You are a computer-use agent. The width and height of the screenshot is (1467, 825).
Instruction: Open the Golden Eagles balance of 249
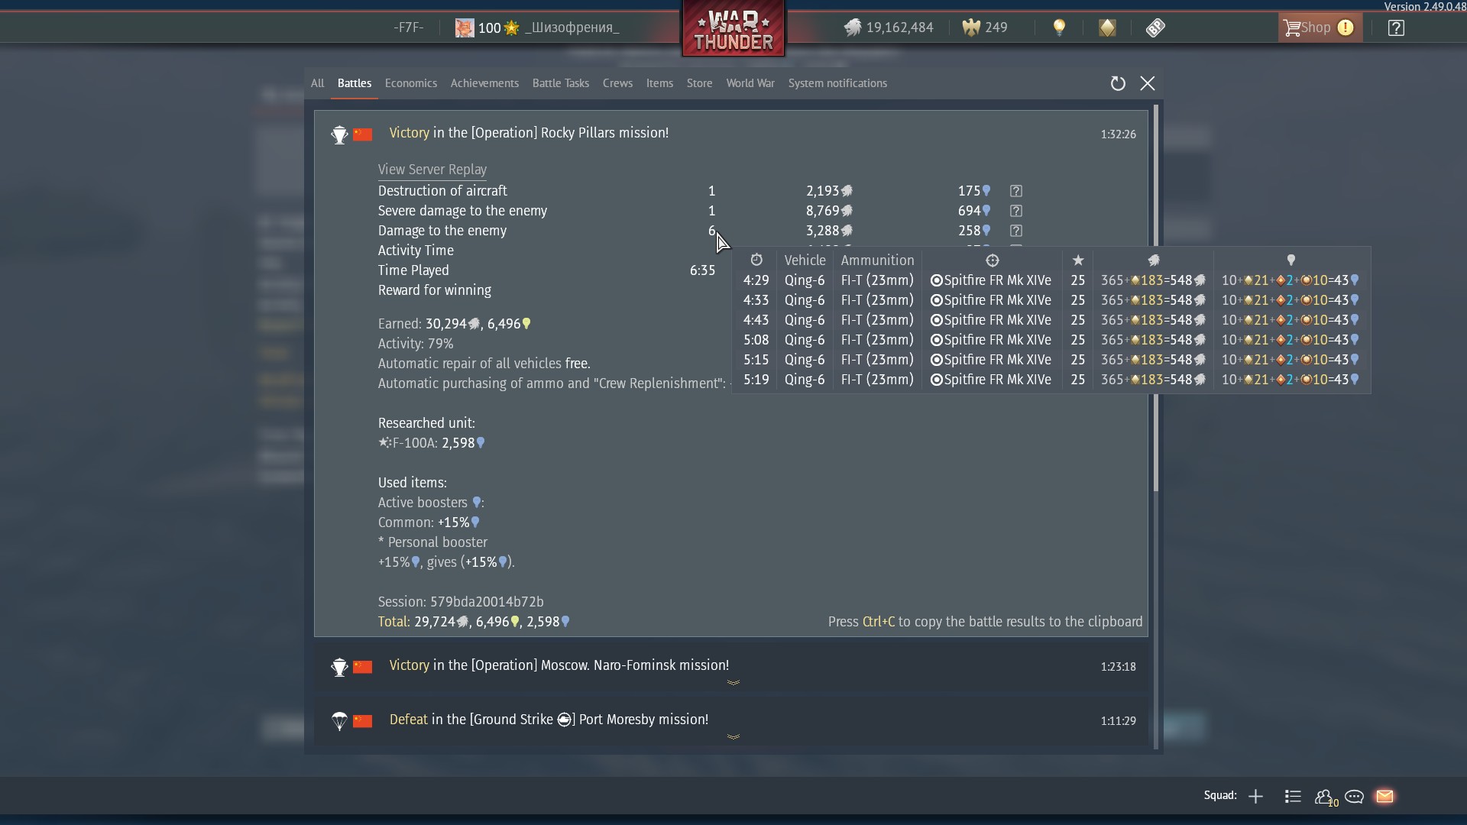click(984, 27)
